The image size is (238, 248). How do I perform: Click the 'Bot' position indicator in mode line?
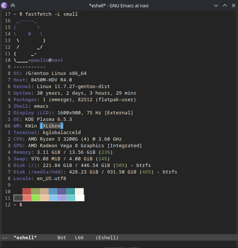coord(61,237)
